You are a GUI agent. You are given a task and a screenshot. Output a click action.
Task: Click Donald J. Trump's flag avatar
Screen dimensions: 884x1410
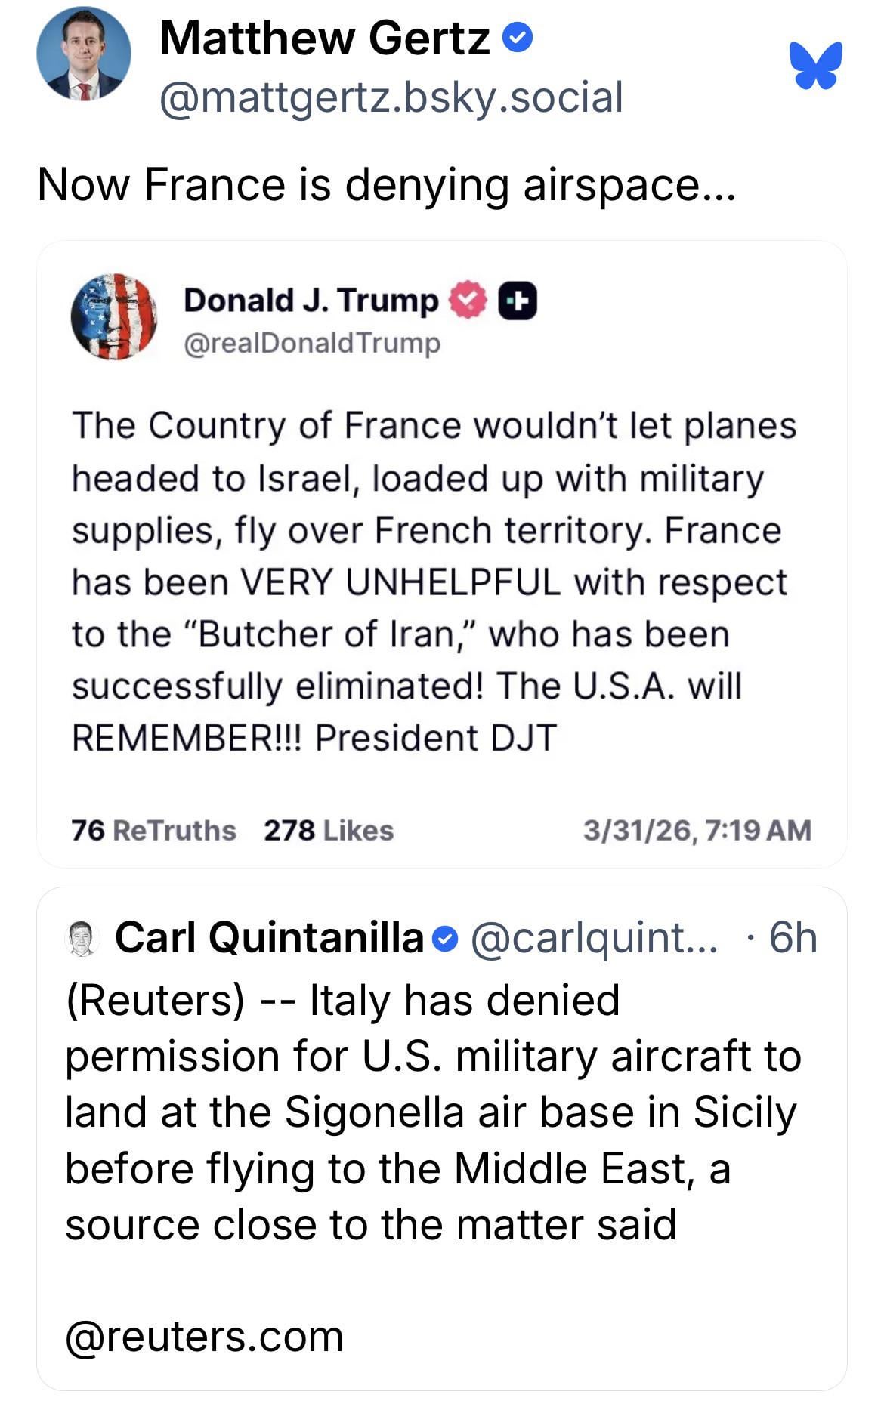point(114,316)
